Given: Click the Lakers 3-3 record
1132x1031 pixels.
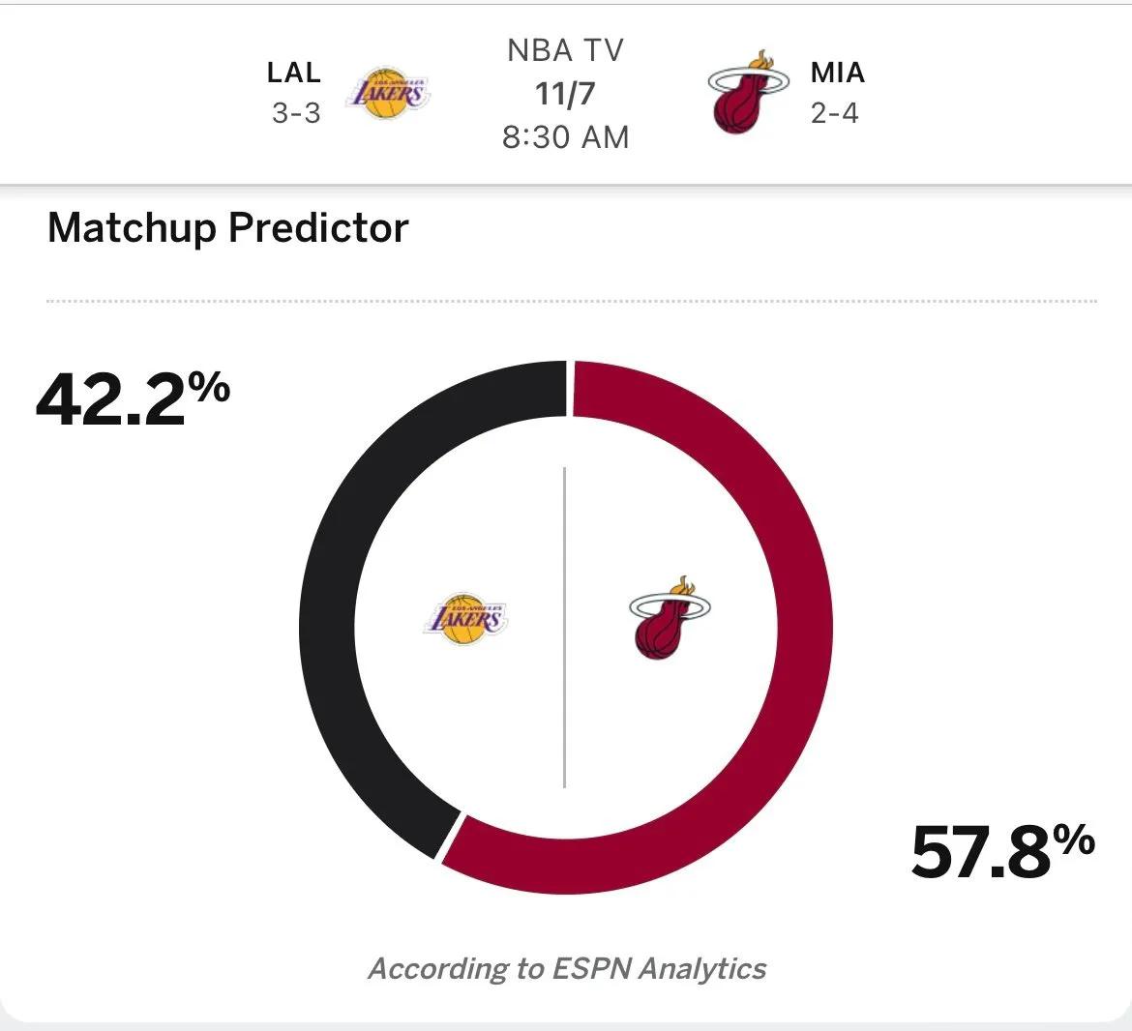Looking at the screenshot, I should [x=295, y=113].
